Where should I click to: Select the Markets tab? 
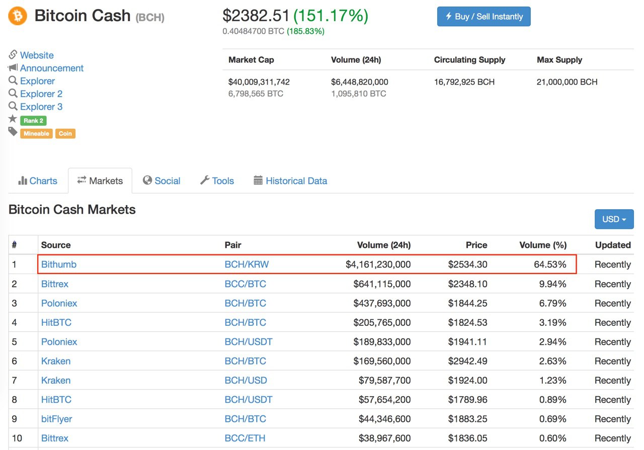point(100,181)
